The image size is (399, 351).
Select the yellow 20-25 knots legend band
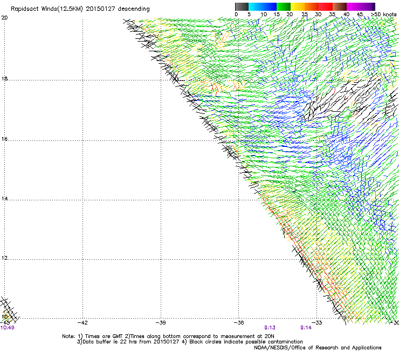(x=298, y=6)
